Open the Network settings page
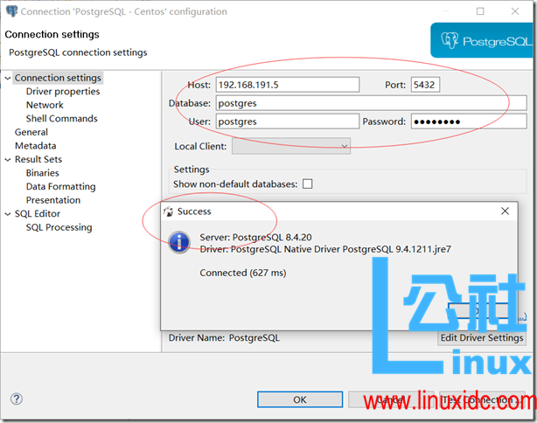The width and height of the screenshot is (537, 423). [x=45, y=105]
